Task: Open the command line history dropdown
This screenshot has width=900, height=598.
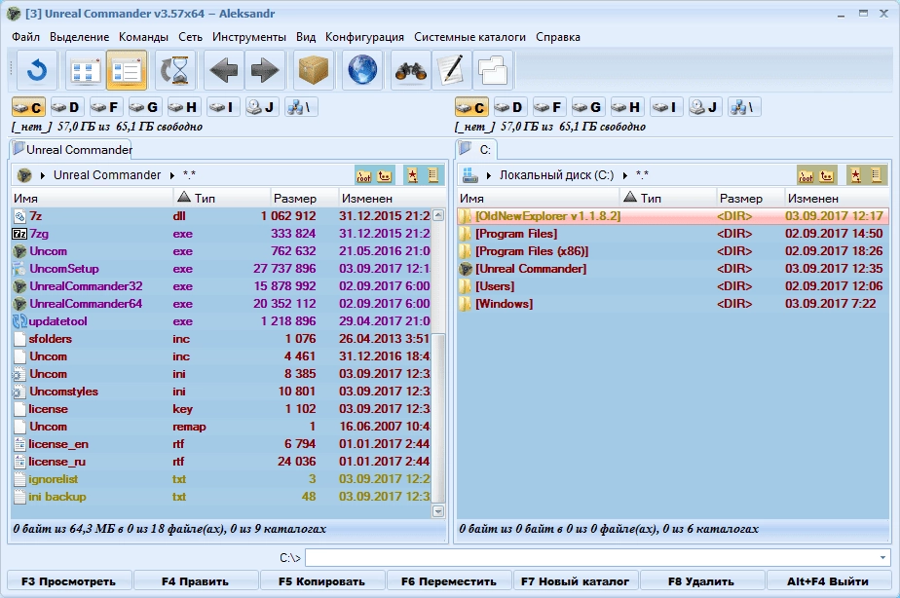Action: [x=882, y=557]
